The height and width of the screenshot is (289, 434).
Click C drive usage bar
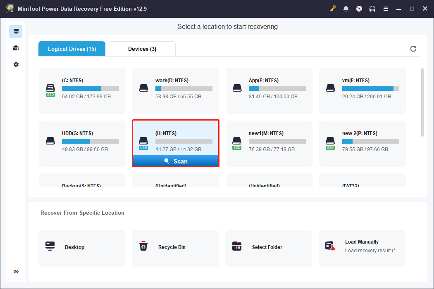click(91, 88)
